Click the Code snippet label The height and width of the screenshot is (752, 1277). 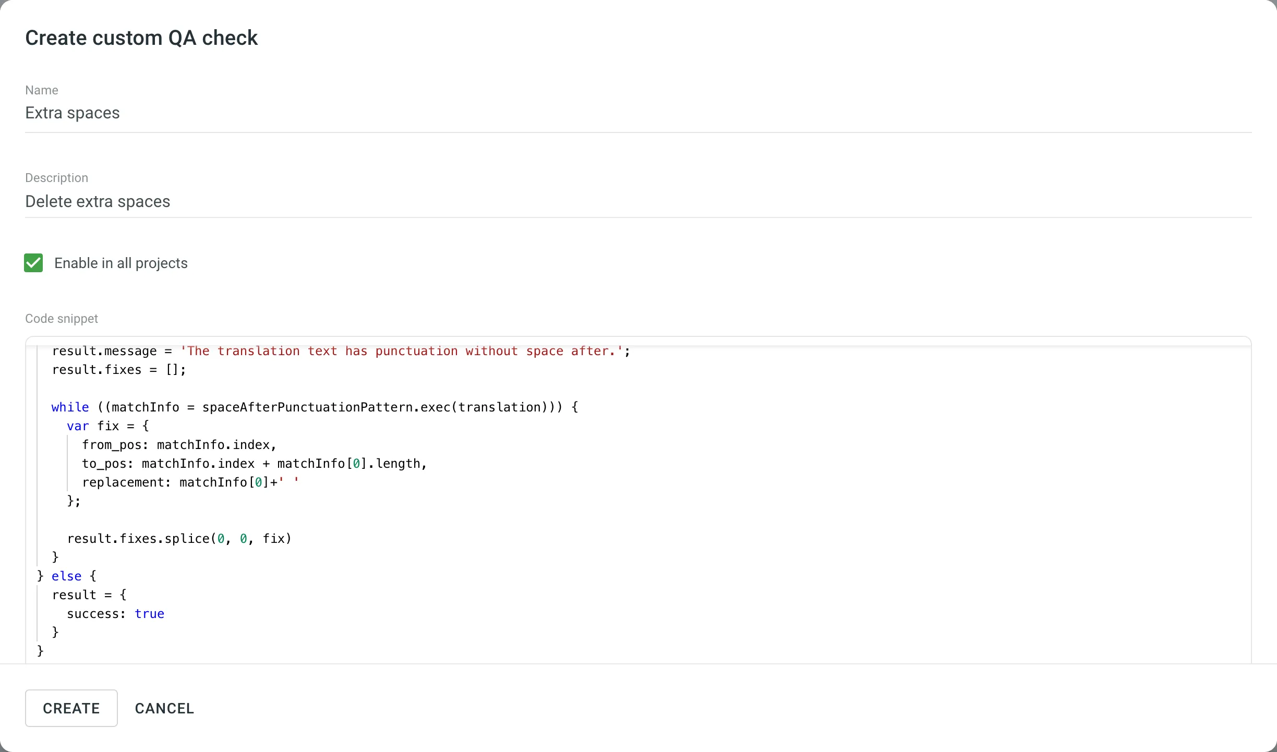(x=61, y=318)
